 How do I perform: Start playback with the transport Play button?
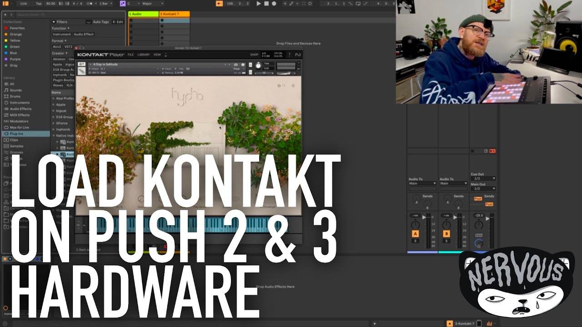259,4
